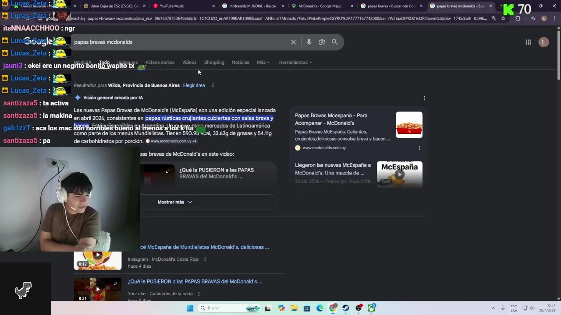Open Xbox app from the taskbar
This screenshot has width=561, height=315.
click(x=372, y=308)
